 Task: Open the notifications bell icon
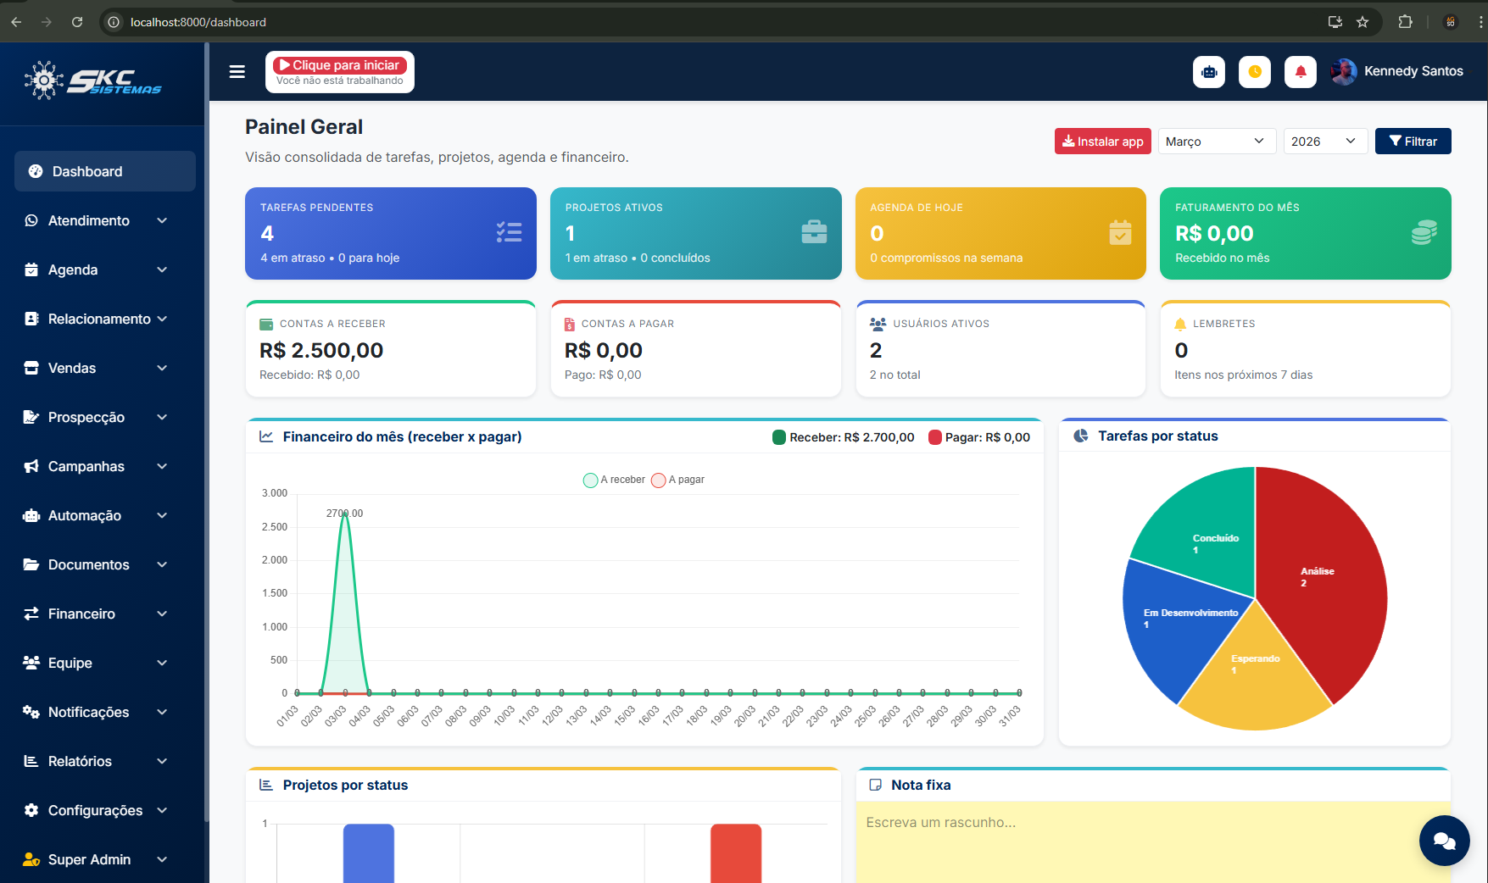pos(1301,72)
